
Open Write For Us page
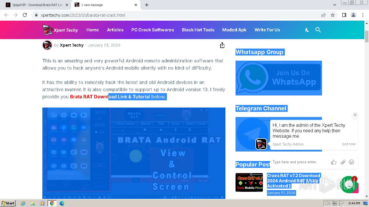(267, 30)
